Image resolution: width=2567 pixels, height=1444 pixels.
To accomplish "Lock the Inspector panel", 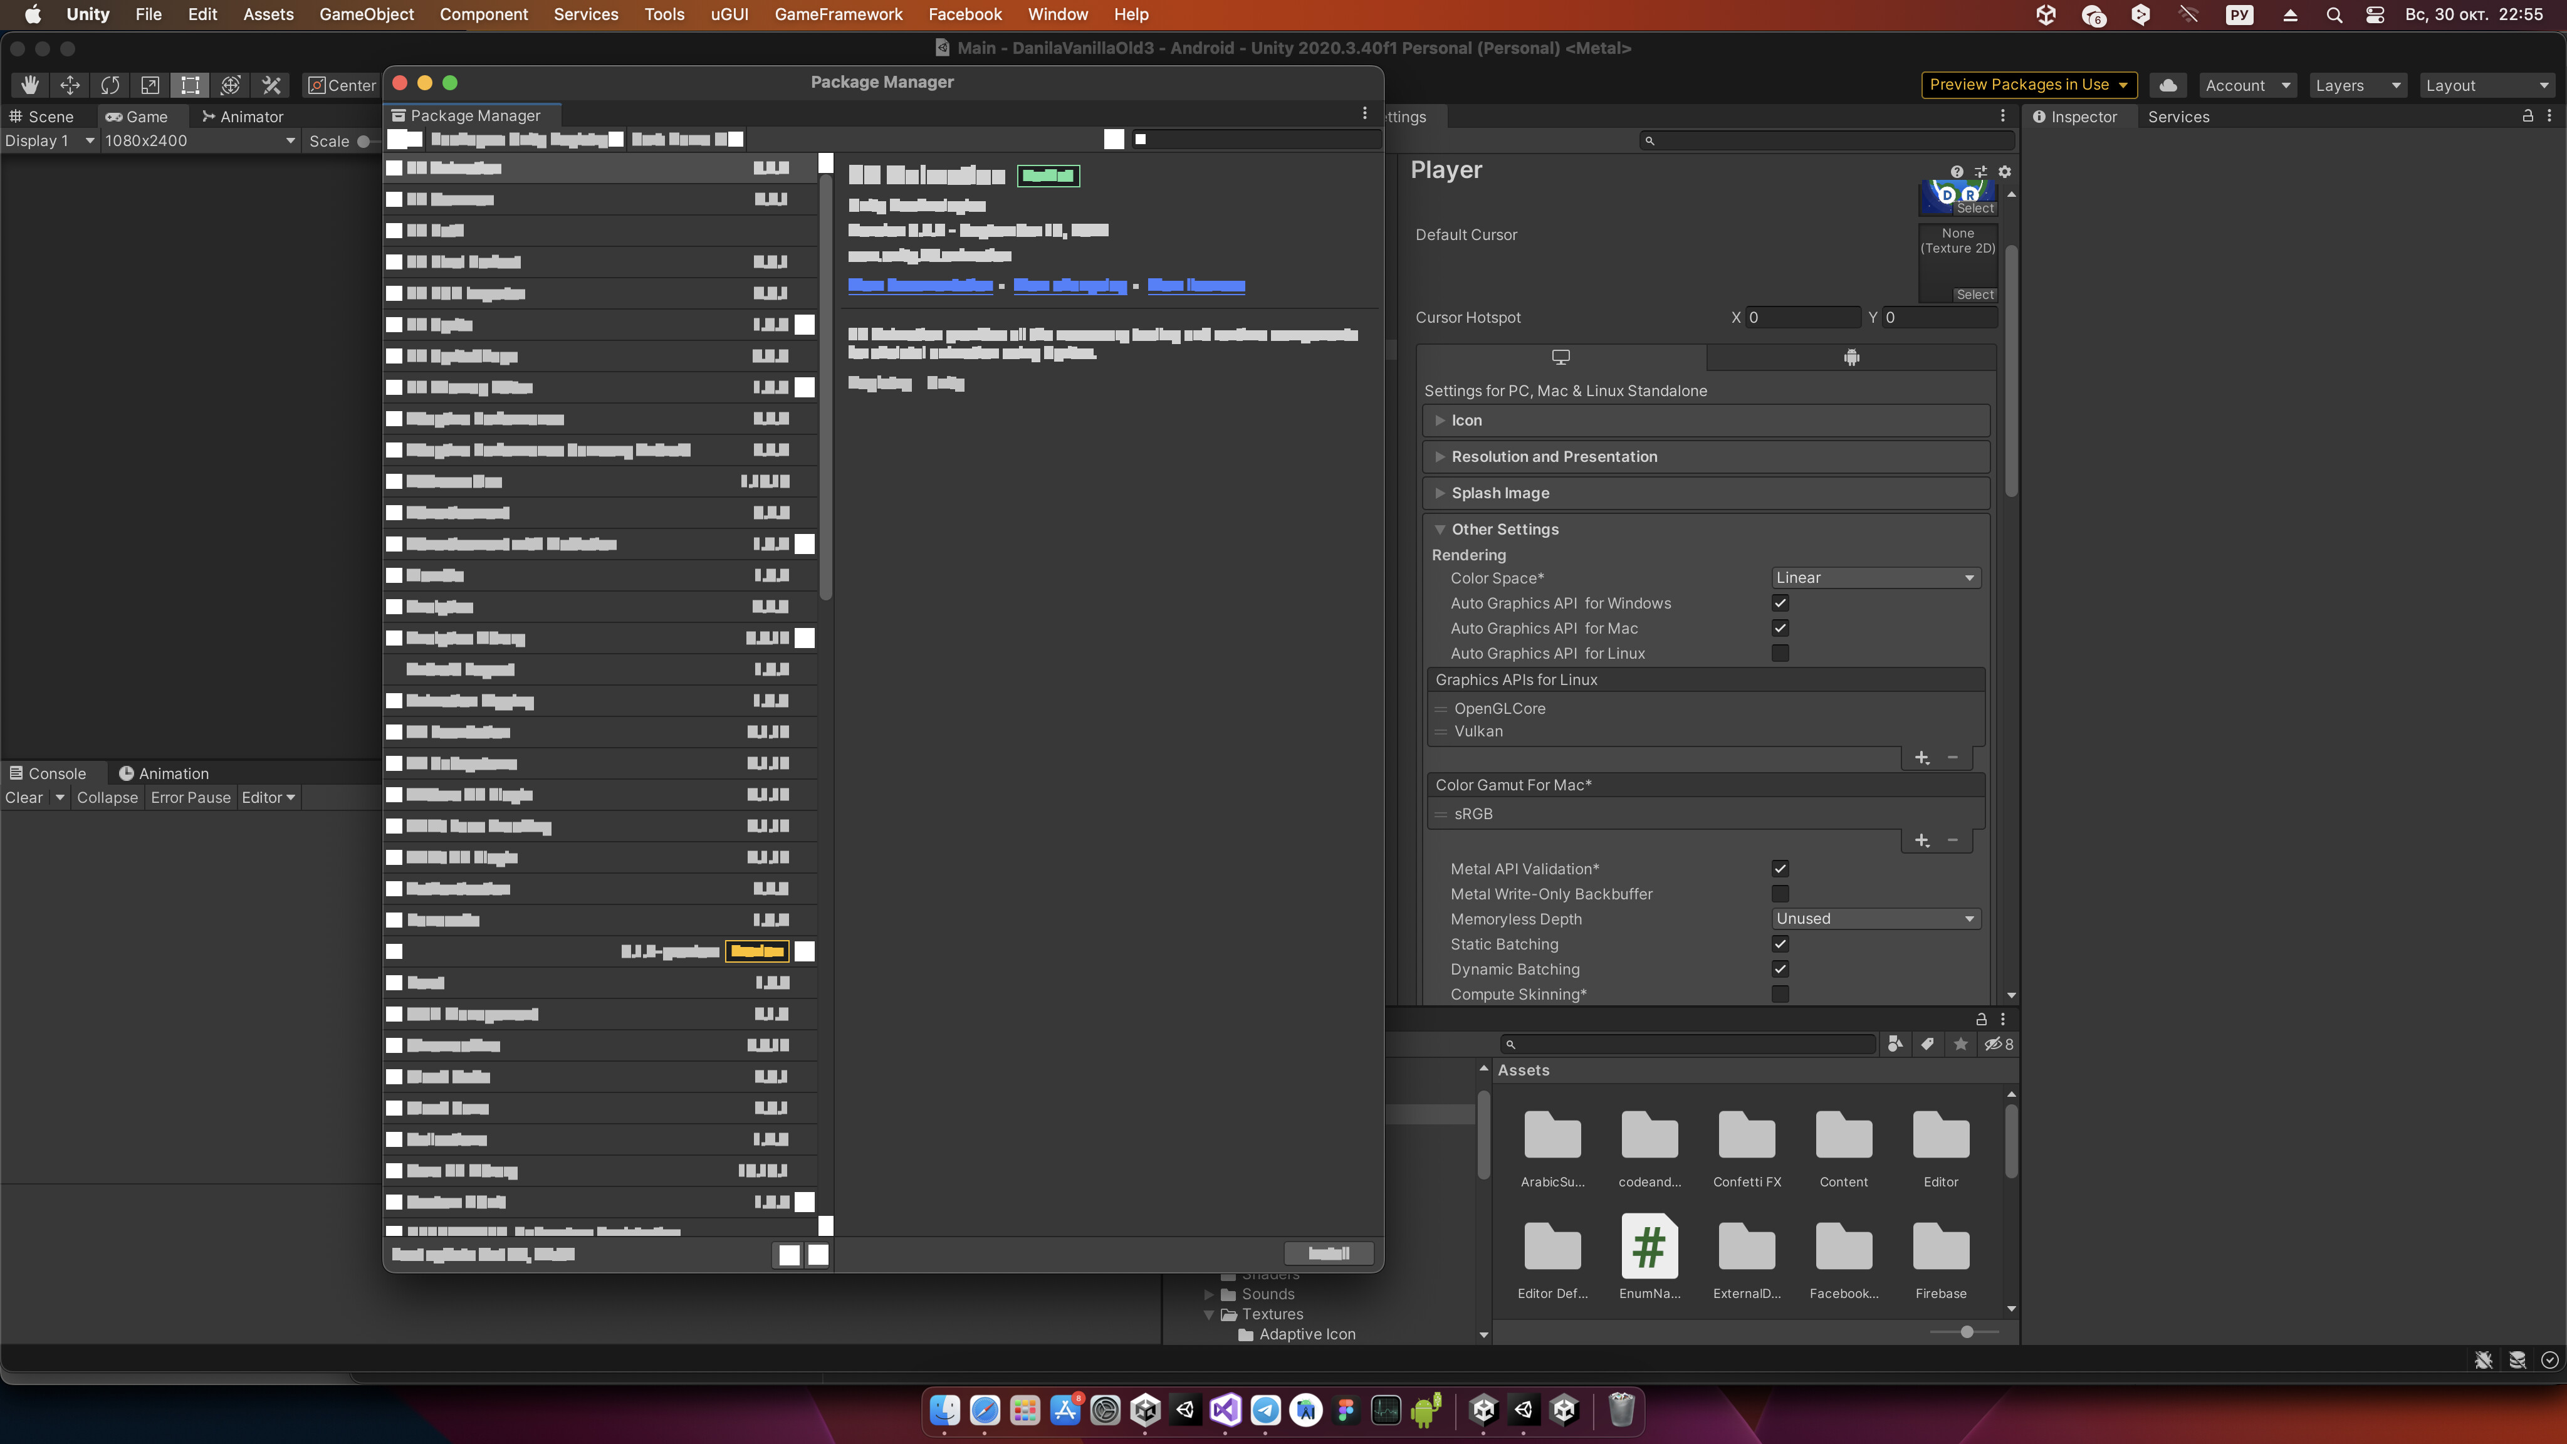I will click(x=2528, y=117).
